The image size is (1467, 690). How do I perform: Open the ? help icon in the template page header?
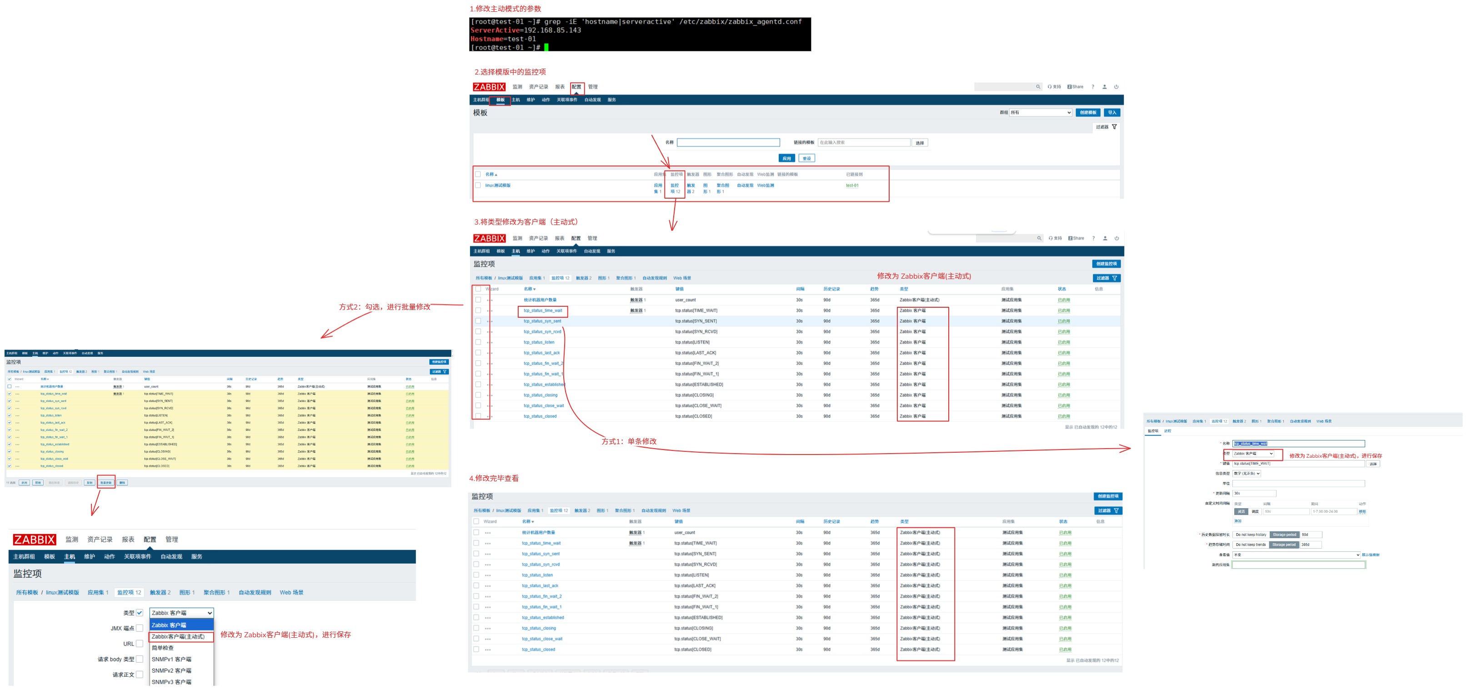click(1093, 87)
